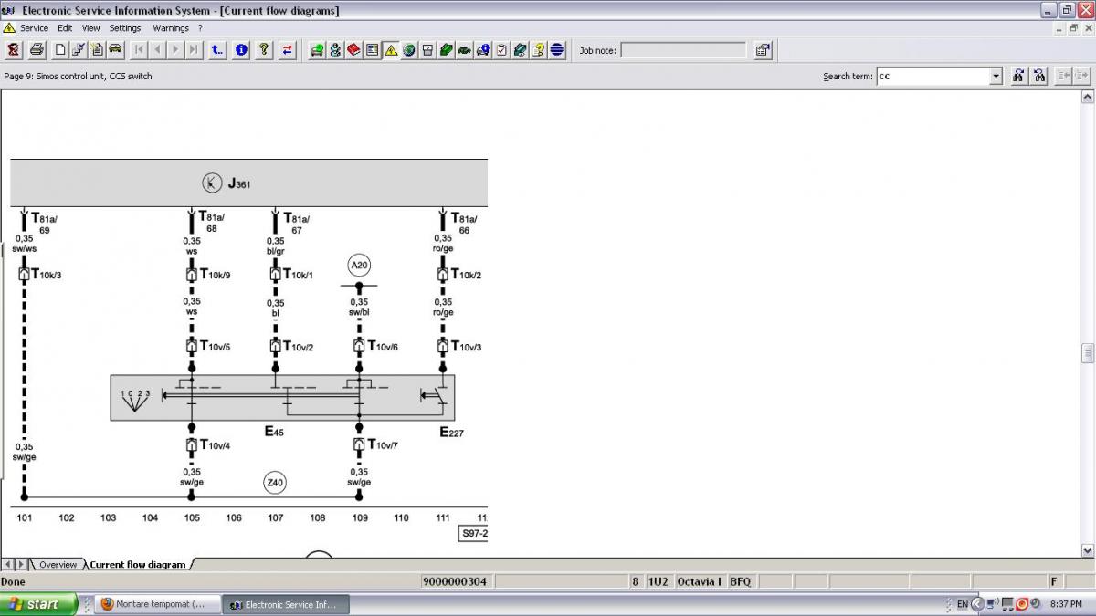Screen dimensions: 1096x616
Task: Expand the Search term dropdown
Action: (996, 77)
